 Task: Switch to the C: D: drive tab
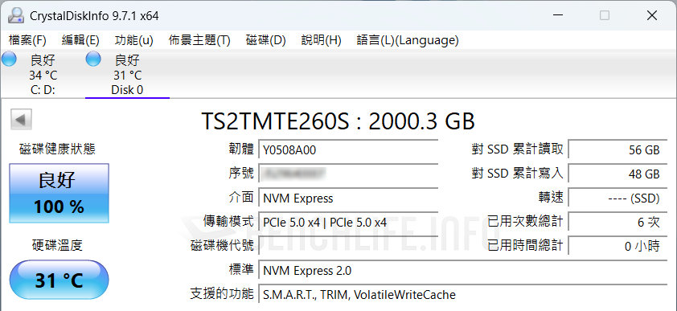[x=43, y=74]
